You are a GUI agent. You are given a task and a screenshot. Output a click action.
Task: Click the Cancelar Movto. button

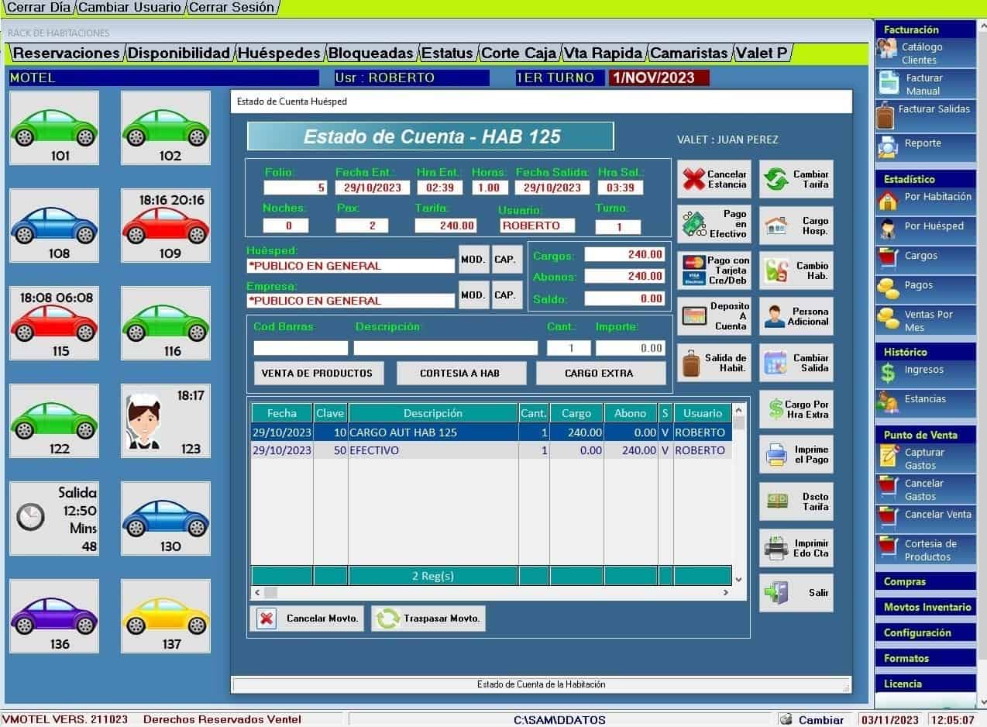point(307,618)
